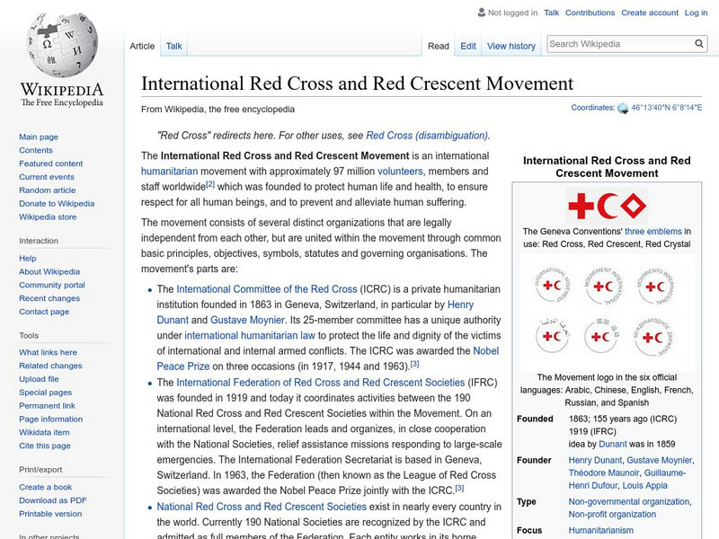The width and height of the screenshot is (719, 539).
Task: Click Cite this page
Action: click(x=44, y=445)
